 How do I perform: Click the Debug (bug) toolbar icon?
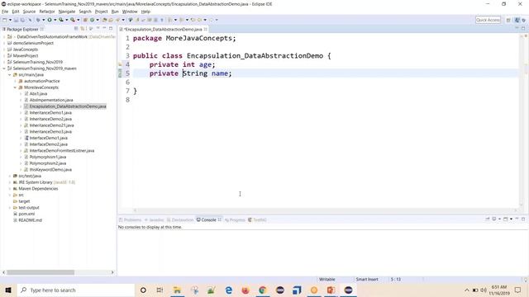pyautogui.click(x=38, y=20)
